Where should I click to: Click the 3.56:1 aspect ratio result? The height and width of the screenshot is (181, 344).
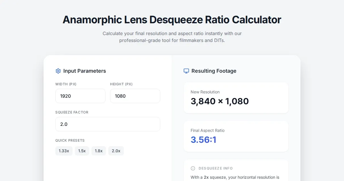coord(204,140)
